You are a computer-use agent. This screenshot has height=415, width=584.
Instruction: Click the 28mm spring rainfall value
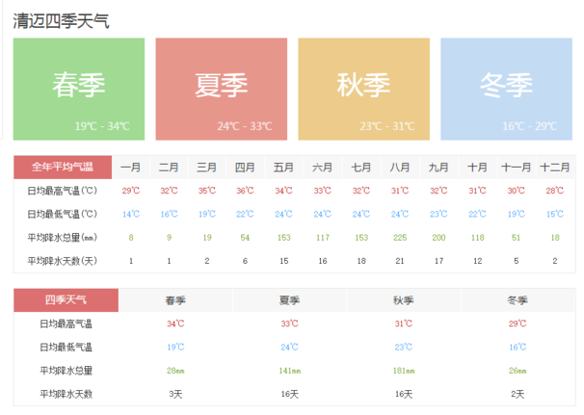[x=175, y=371]
